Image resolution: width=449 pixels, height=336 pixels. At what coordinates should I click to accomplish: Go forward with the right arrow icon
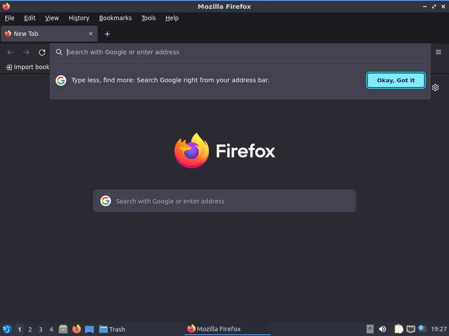click(26, 52)
